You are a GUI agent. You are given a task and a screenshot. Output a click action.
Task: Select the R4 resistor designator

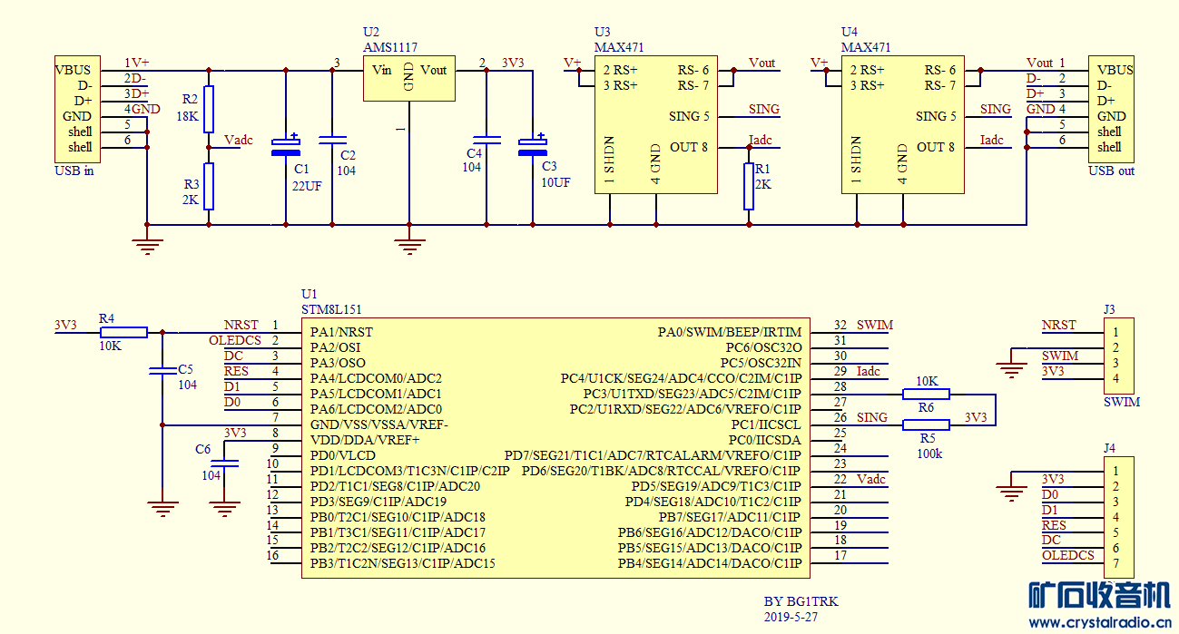tap(106, 318)
